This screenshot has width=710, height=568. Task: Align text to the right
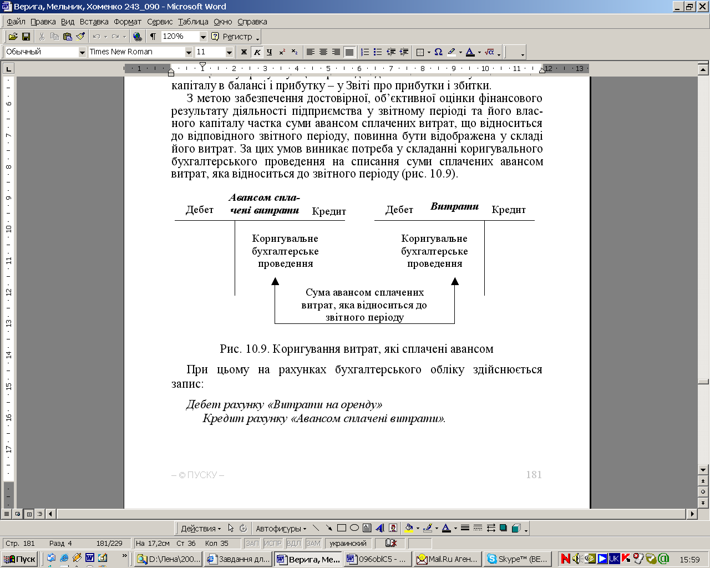click(336, 52)
